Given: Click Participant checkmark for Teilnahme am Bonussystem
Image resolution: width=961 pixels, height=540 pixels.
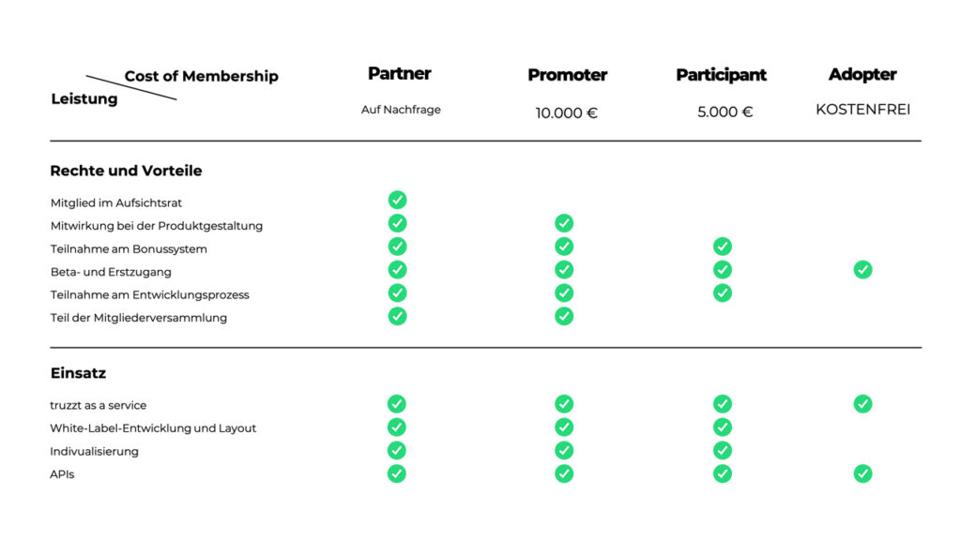Looking at the screenshot, I should [x=723, y=247].
